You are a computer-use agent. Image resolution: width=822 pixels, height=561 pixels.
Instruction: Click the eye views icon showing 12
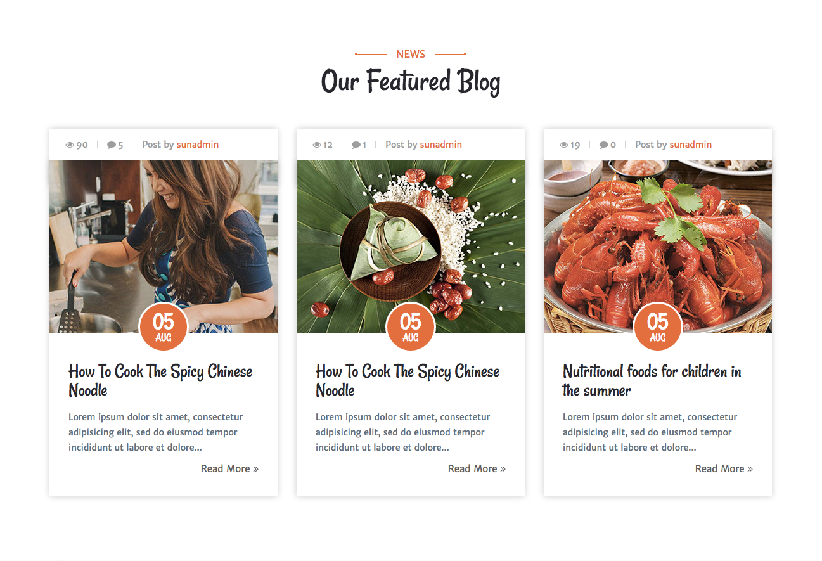point(317,145)
